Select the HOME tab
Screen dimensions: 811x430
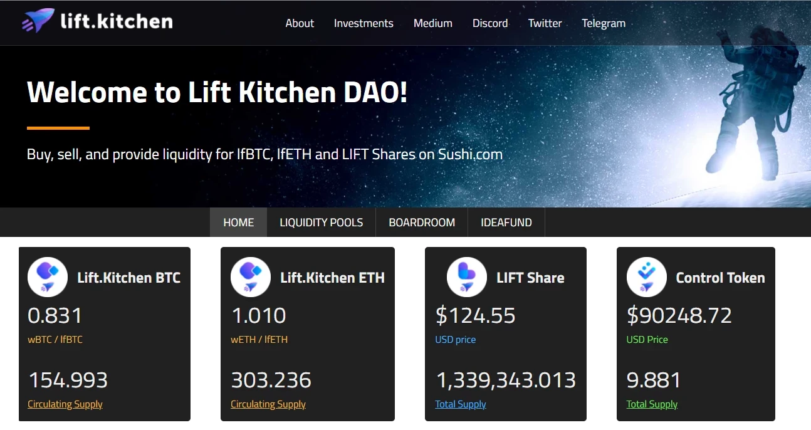coord(239,223)
